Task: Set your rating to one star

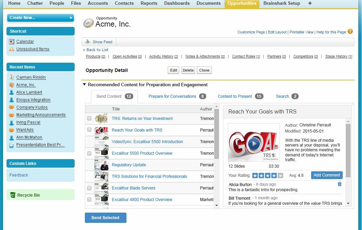Action: coord(255,175)
